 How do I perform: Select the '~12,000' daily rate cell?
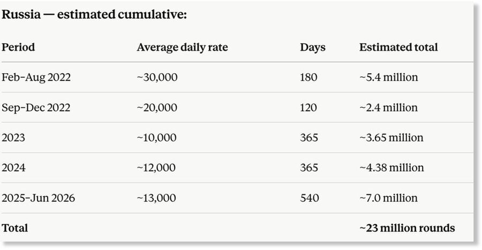tap(156, 168)
